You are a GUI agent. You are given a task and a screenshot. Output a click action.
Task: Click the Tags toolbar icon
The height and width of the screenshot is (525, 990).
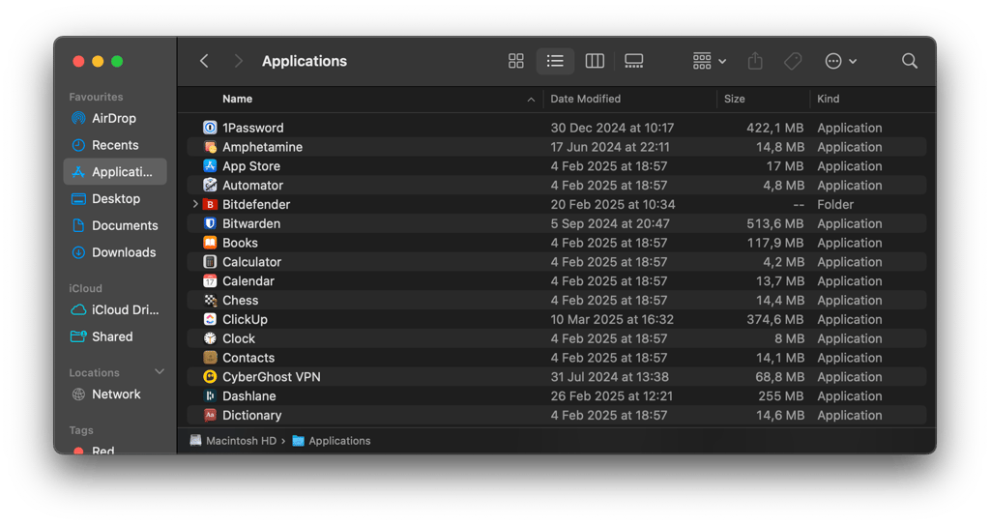click(793, 61)
